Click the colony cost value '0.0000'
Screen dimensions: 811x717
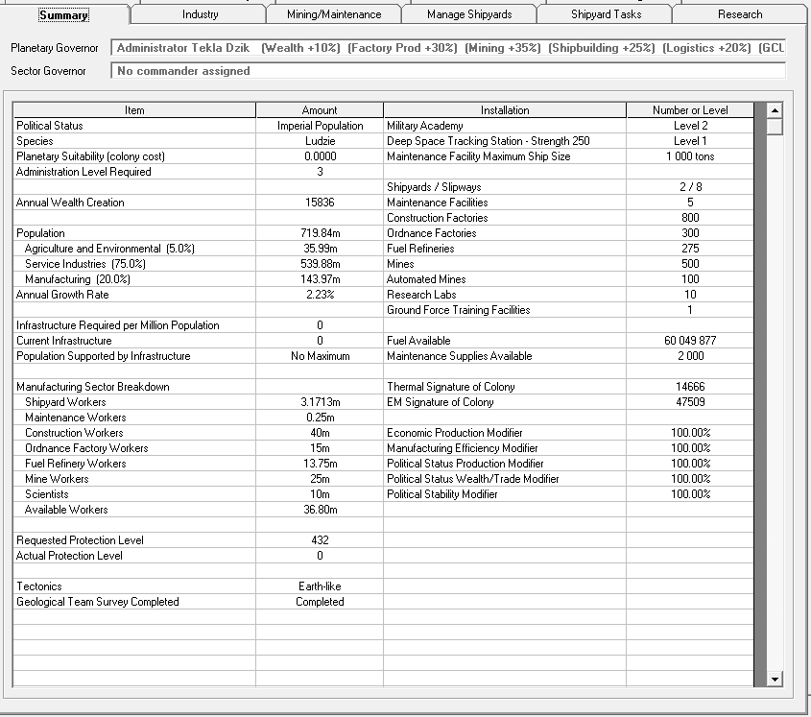coord(321,156)
